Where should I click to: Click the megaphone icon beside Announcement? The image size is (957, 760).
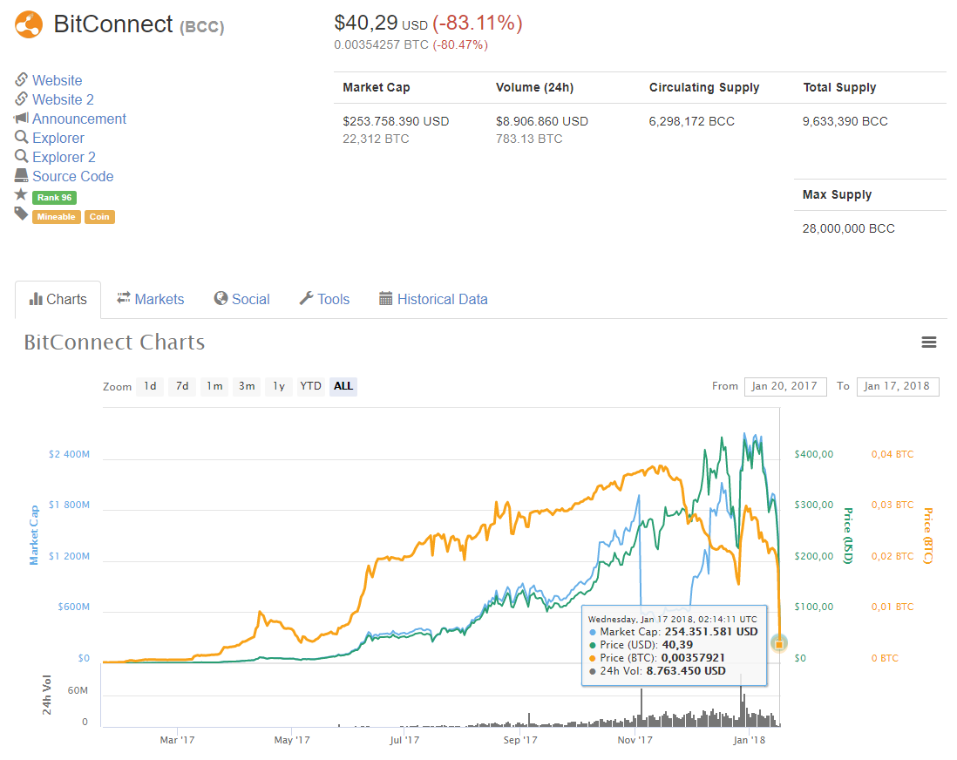22,118
